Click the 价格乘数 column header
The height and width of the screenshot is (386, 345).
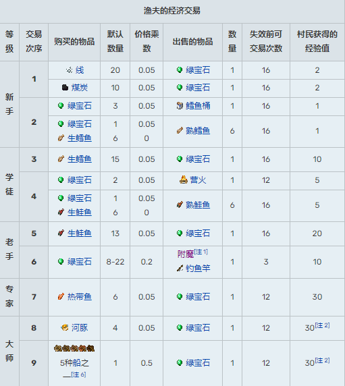pos(147,41)
